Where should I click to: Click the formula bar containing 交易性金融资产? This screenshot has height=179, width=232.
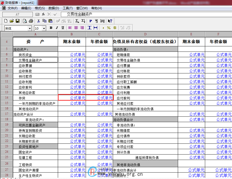147,14
